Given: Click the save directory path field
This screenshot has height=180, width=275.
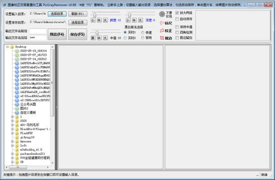Looking at the screenshot, I should coord(48,22).
